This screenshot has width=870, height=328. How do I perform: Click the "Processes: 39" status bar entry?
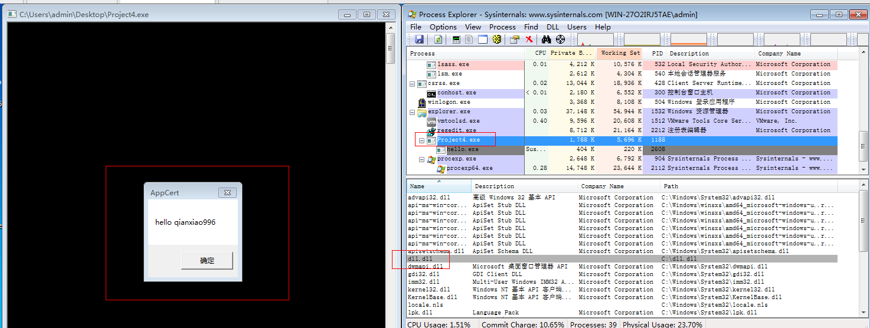coord(594,324)
